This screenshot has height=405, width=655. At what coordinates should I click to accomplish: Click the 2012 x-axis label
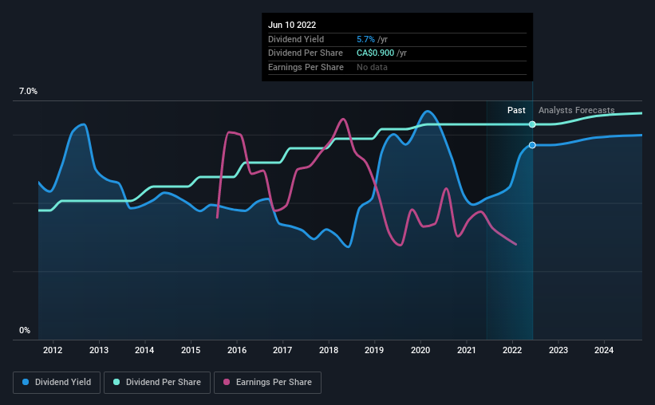[53, 350]
